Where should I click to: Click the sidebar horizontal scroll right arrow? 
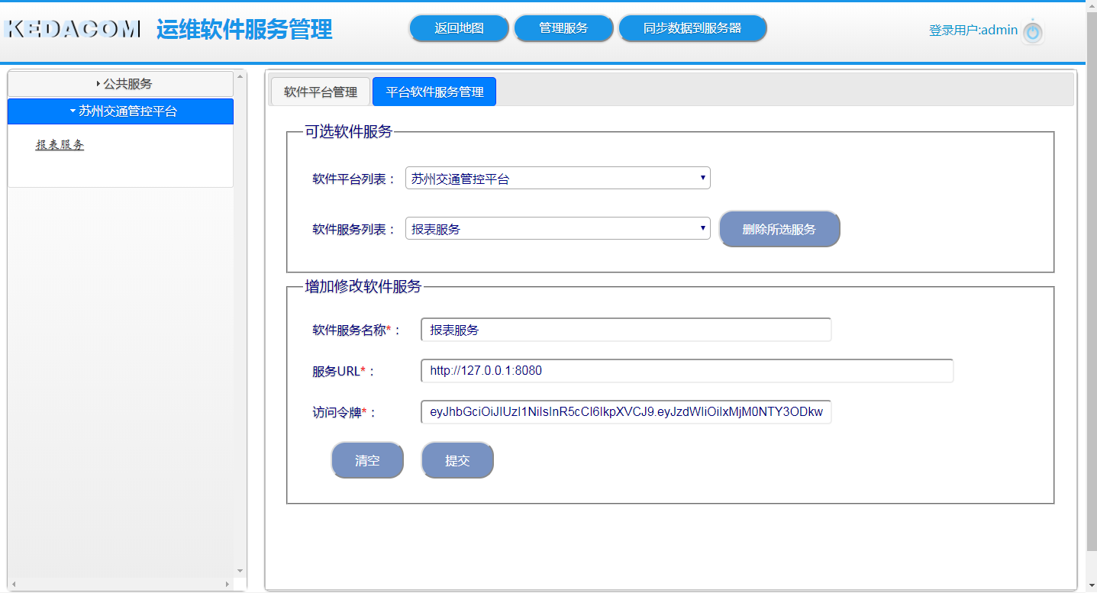(227, 584)
